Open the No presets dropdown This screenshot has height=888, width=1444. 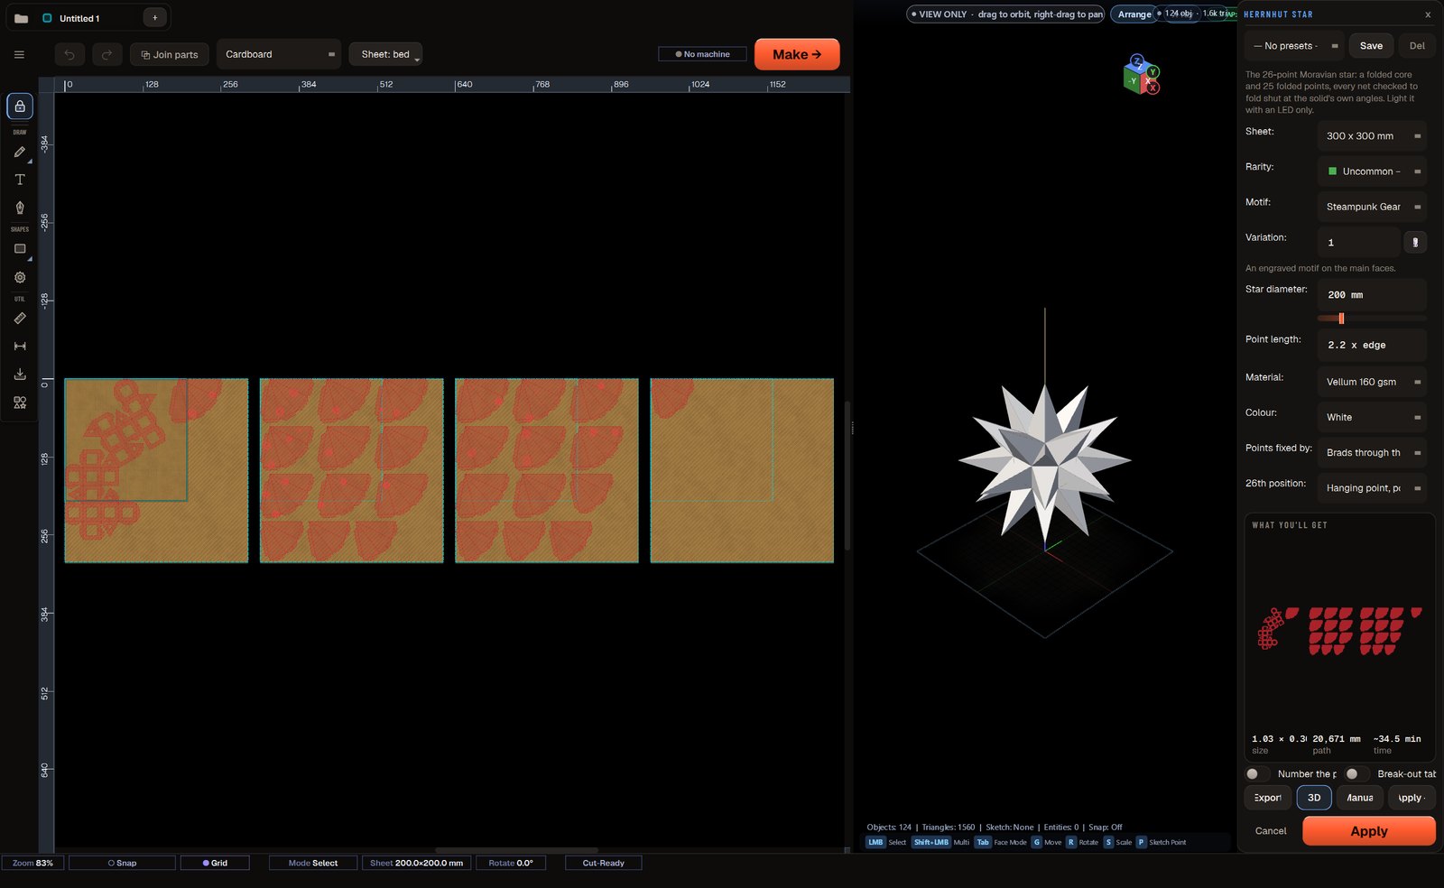[x=1295, y=46]
